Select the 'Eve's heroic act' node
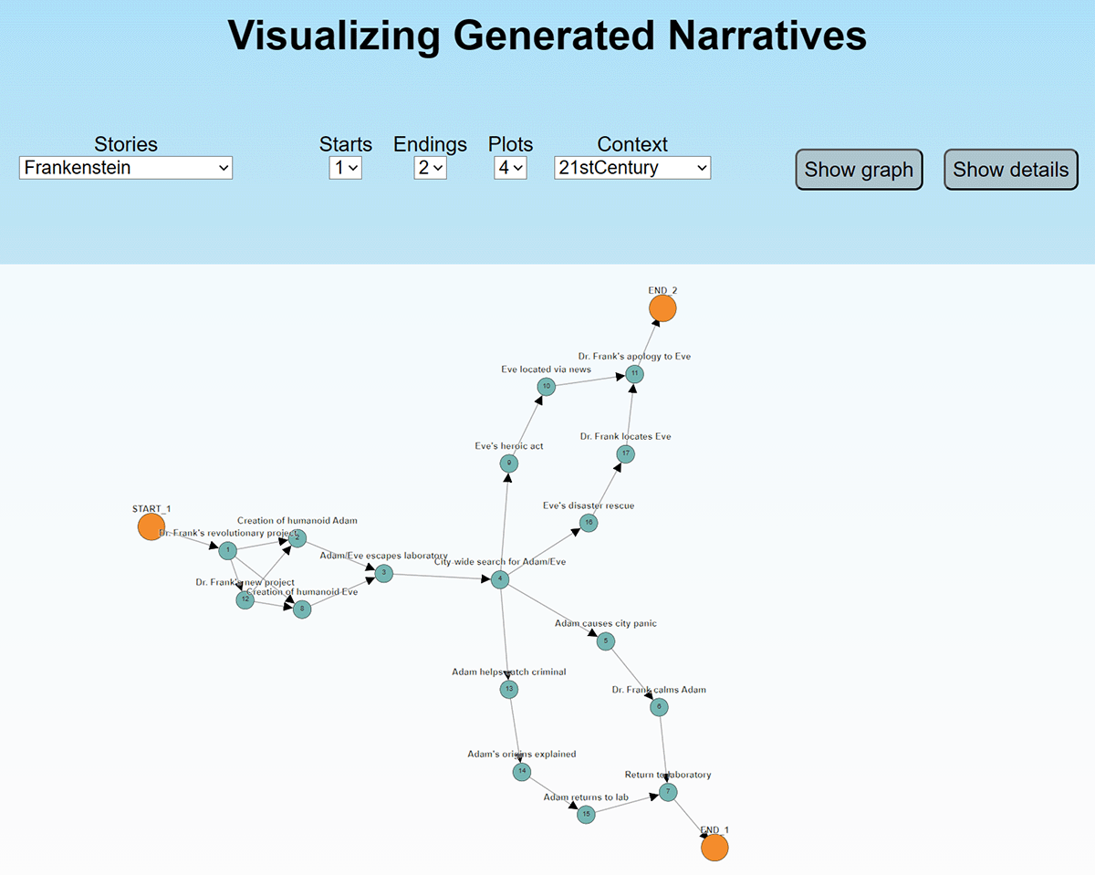Image resolution: width=1095 pixels, height=875 pixels. tap(508, 463)
